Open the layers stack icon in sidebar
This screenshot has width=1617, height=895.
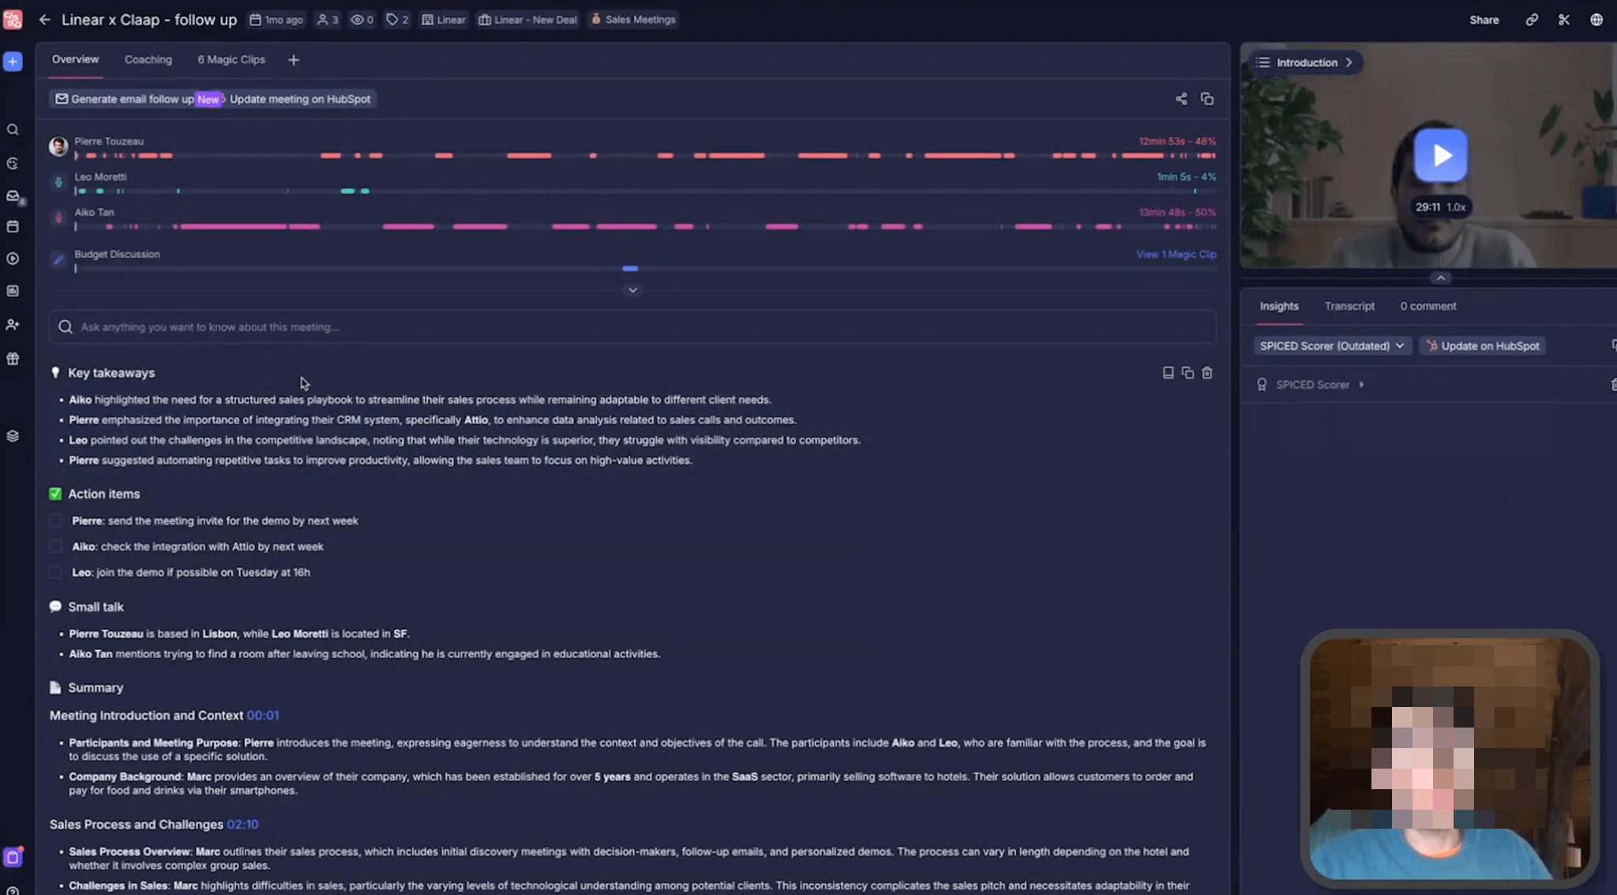pyautogui.click(x=13, y=436)
